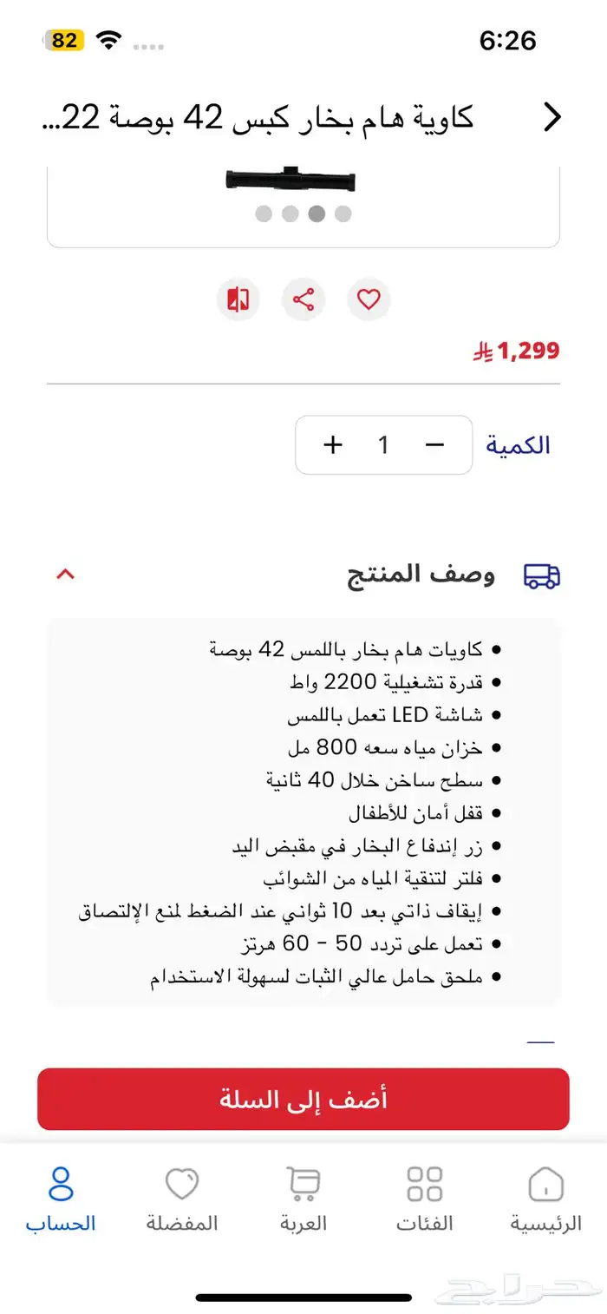Tap the delivery truck icon near وصف المنتج
Viewport: 607px width, 1314px height.
pyautogui.click(x=542, y=574)
